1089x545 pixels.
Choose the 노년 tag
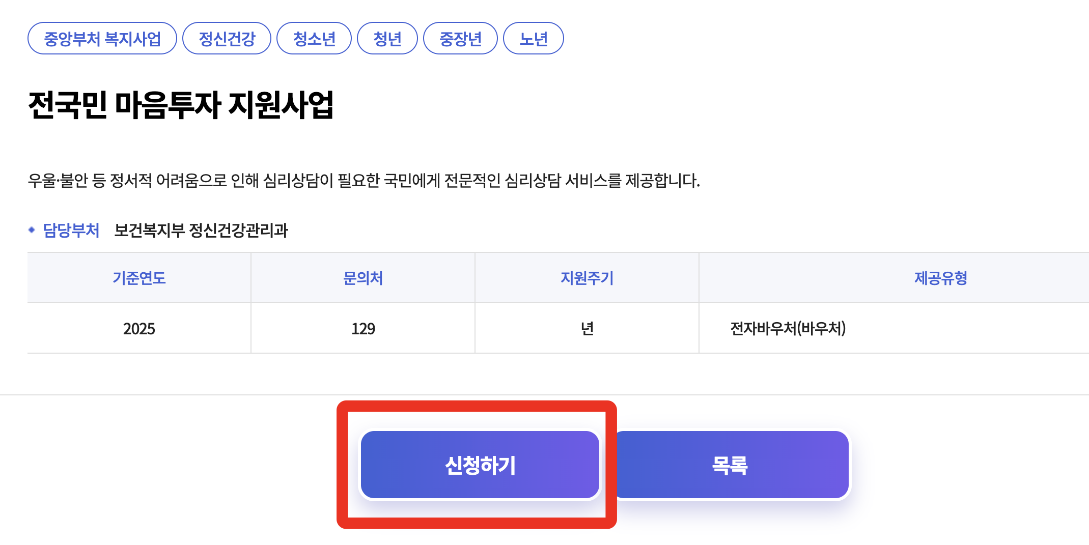tap(533, 38)
